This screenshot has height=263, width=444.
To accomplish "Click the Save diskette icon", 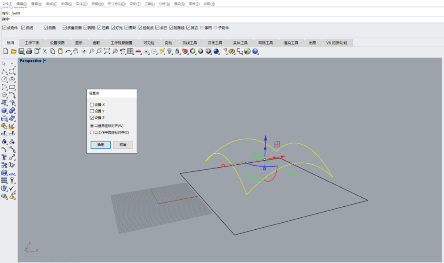I will tap(21, 51).
